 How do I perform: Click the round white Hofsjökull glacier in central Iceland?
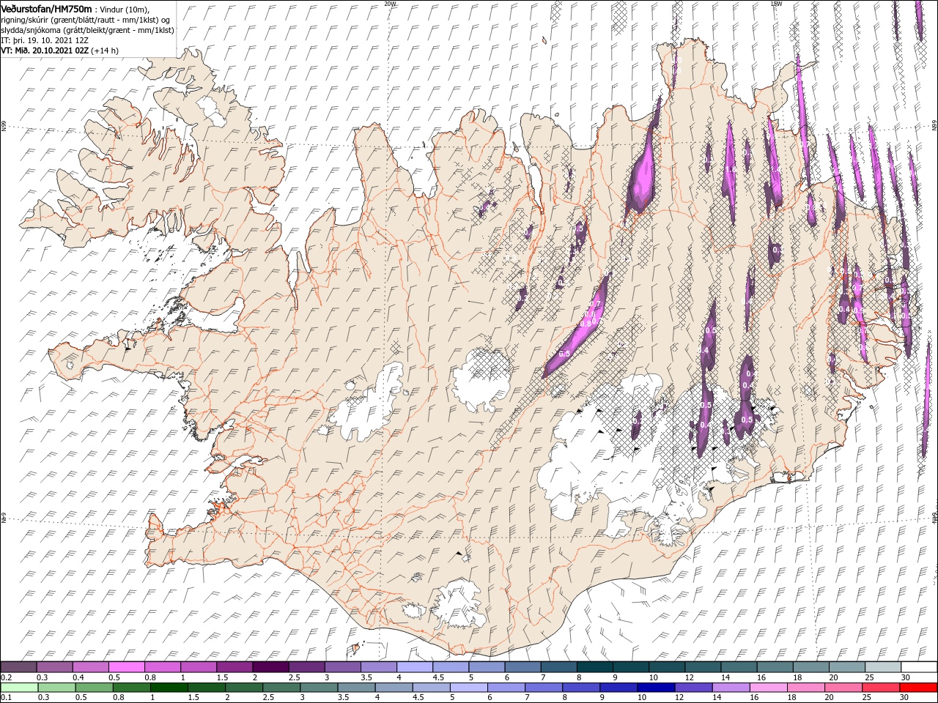tap(481, 379)
